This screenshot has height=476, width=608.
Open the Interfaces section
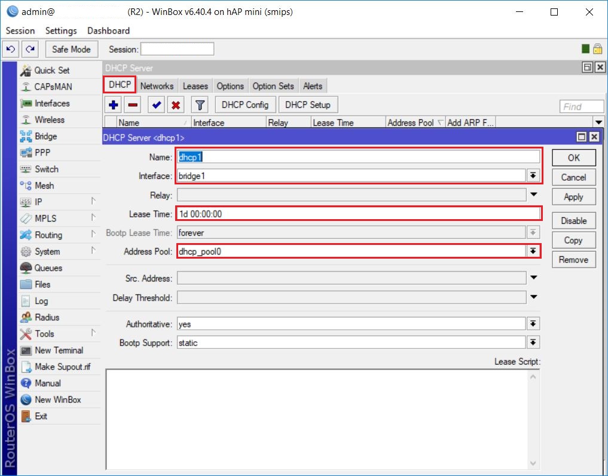point(52,103)
